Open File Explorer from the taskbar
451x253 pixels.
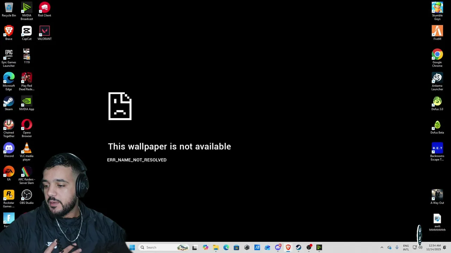(x=216, y=247)
